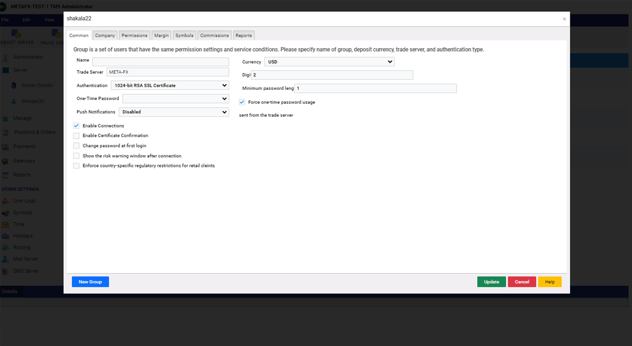Open Groups(6) in the sidebar
Viewport: 632px width, 346px height.
(x=33, y=101)
